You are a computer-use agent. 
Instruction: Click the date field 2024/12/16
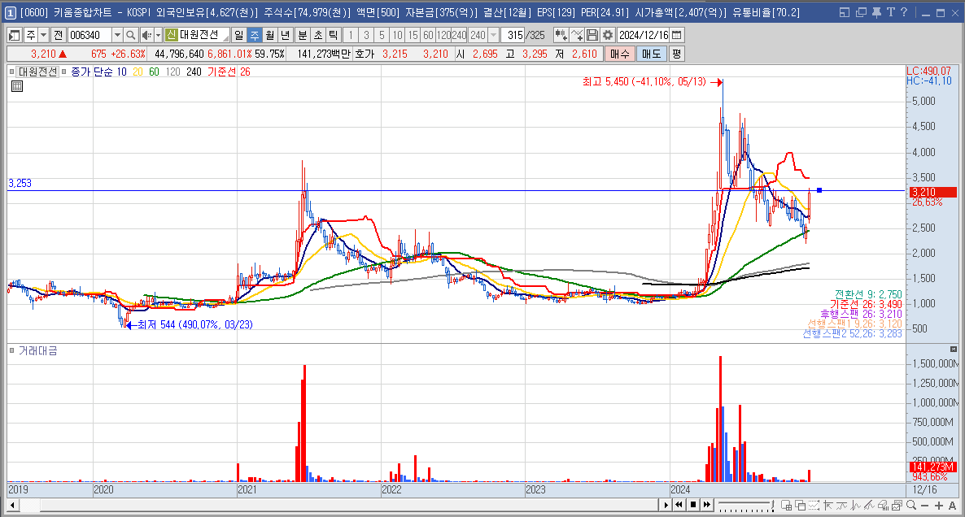pos(644,36)
